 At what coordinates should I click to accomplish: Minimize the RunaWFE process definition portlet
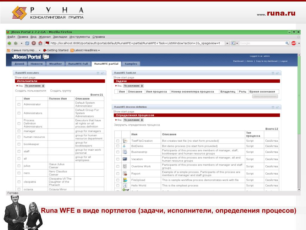[273, 107]
